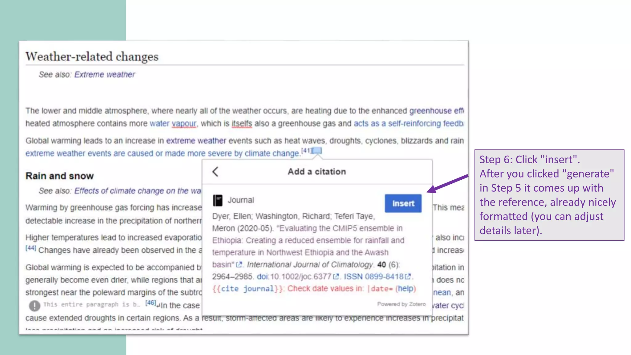The height and width of the screenshot is (355, 631).
Task: Click the external link icon after the ISSN
Action: point(408,277)
